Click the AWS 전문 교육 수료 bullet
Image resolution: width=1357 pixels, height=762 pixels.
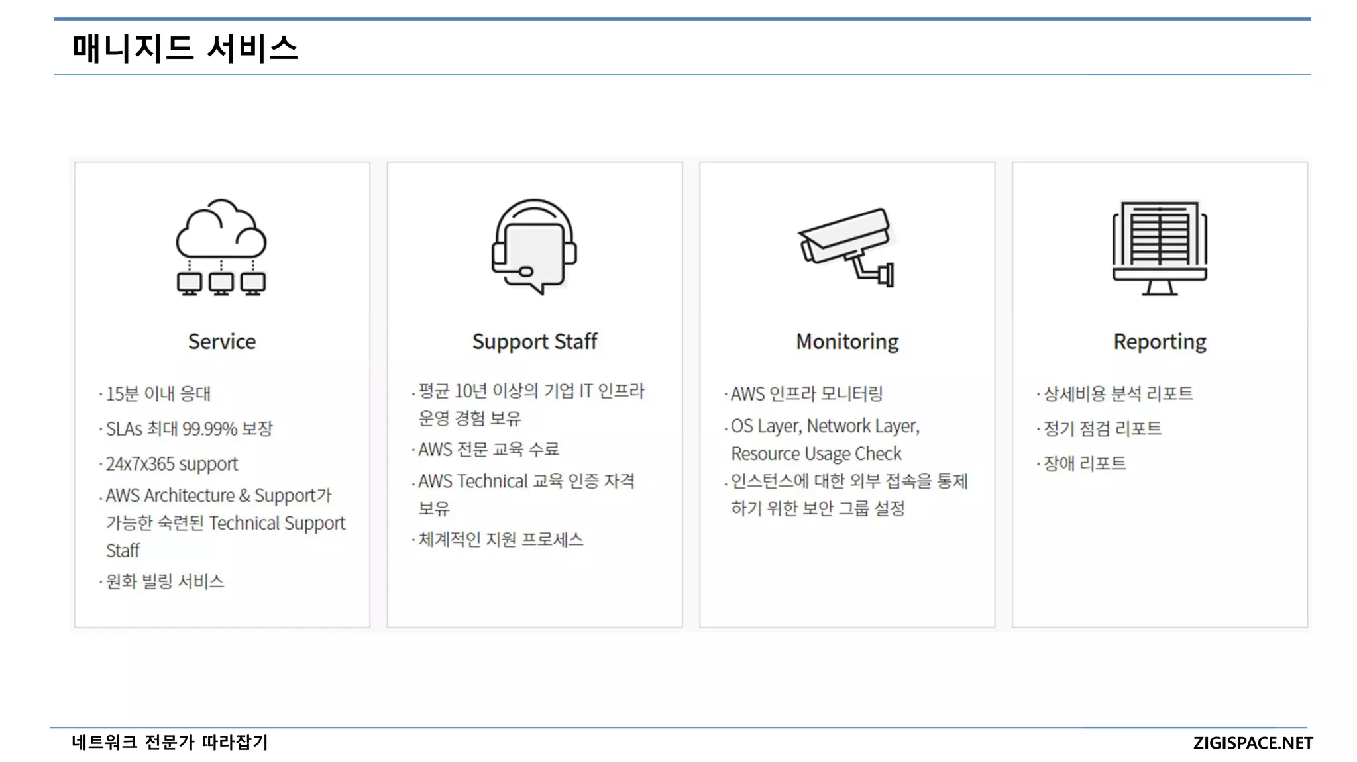[x=489, y=450]
